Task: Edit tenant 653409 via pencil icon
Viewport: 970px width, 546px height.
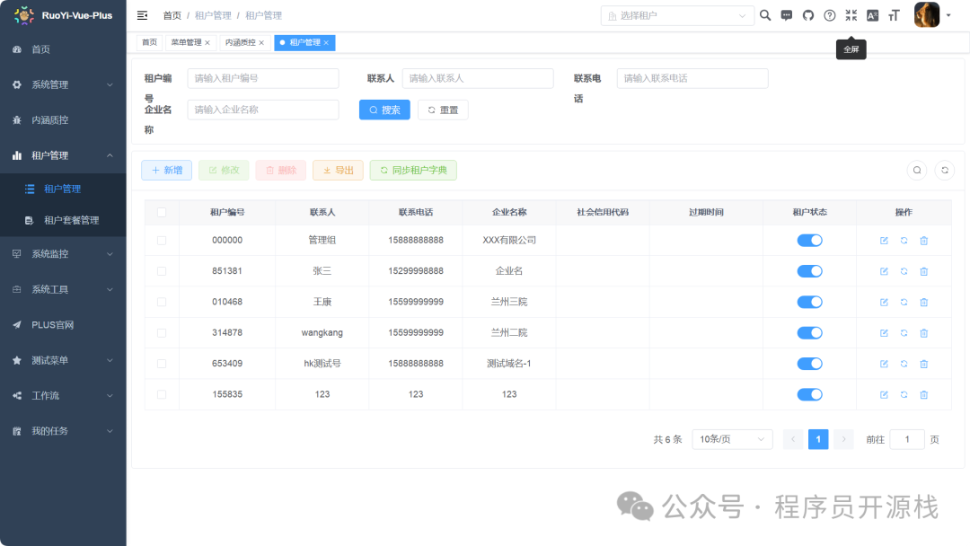Action: (884, 365)
